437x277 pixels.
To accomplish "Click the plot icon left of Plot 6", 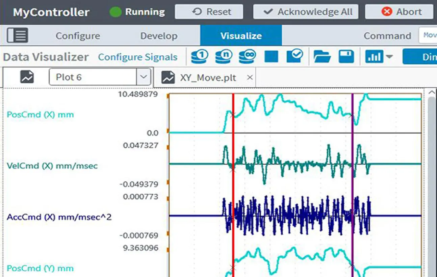I will tap(27, 77).
